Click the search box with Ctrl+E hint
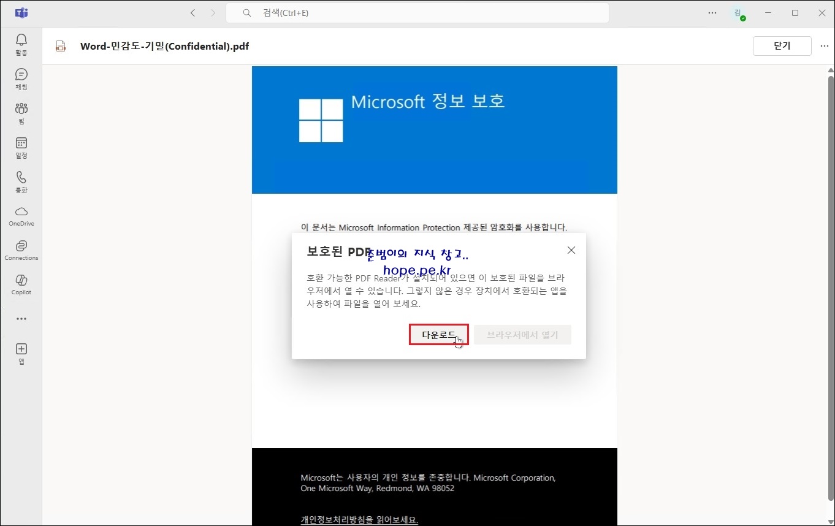 (x=417, y=13)
